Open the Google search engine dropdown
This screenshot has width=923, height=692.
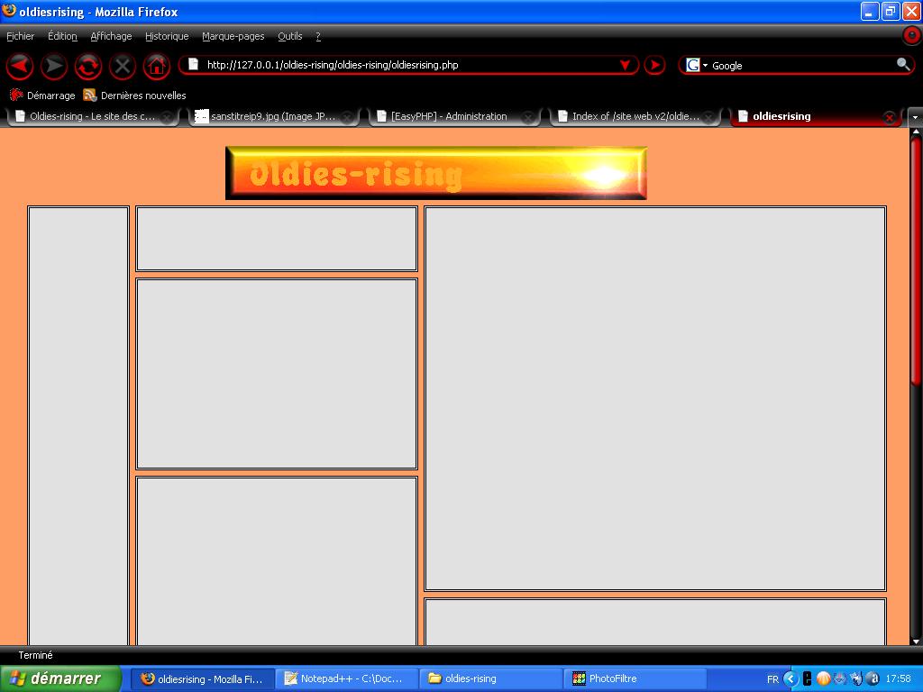(705, 65)
